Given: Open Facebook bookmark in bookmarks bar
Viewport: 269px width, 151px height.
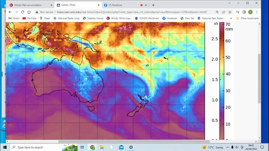Looking at the screenshot, I should (x=170, y=18).
